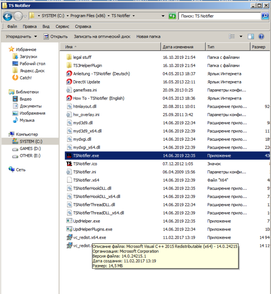The height and width of the screenshot is (294, 271).
Task: Open the Музыка library
Action: [x=27, y=120]
